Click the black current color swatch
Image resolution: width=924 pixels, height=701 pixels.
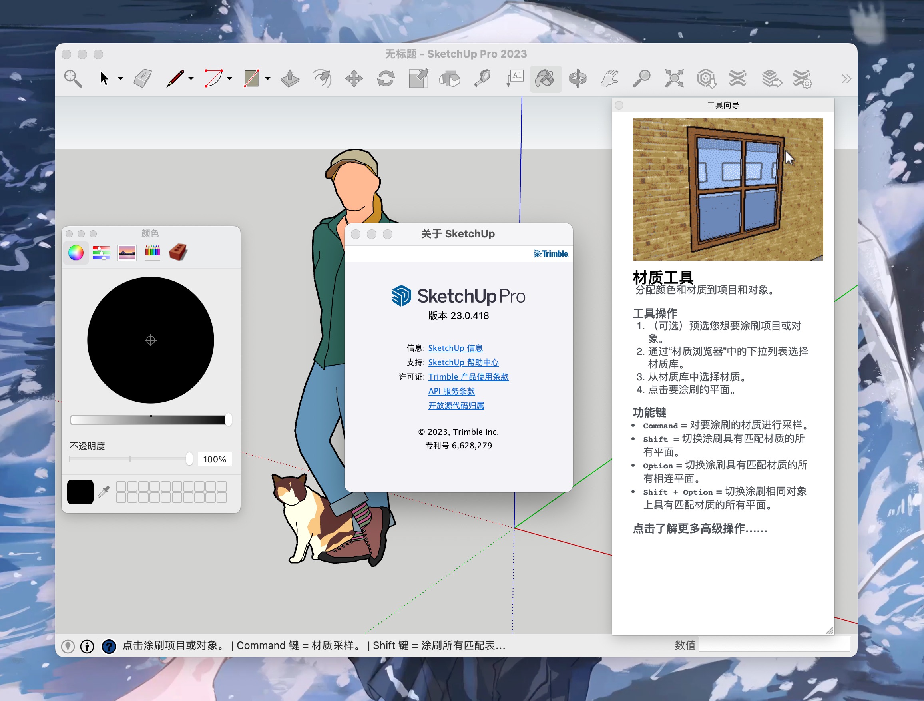pyautogui.click(x=80, y=492)
